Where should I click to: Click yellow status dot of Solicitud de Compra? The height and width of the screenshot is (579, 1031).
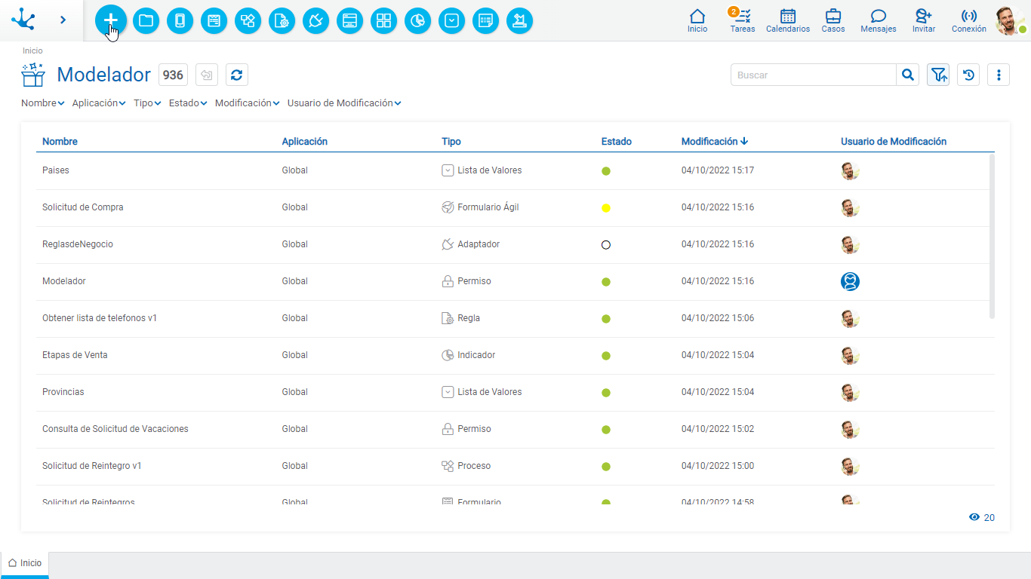click(x=606, y=208)
